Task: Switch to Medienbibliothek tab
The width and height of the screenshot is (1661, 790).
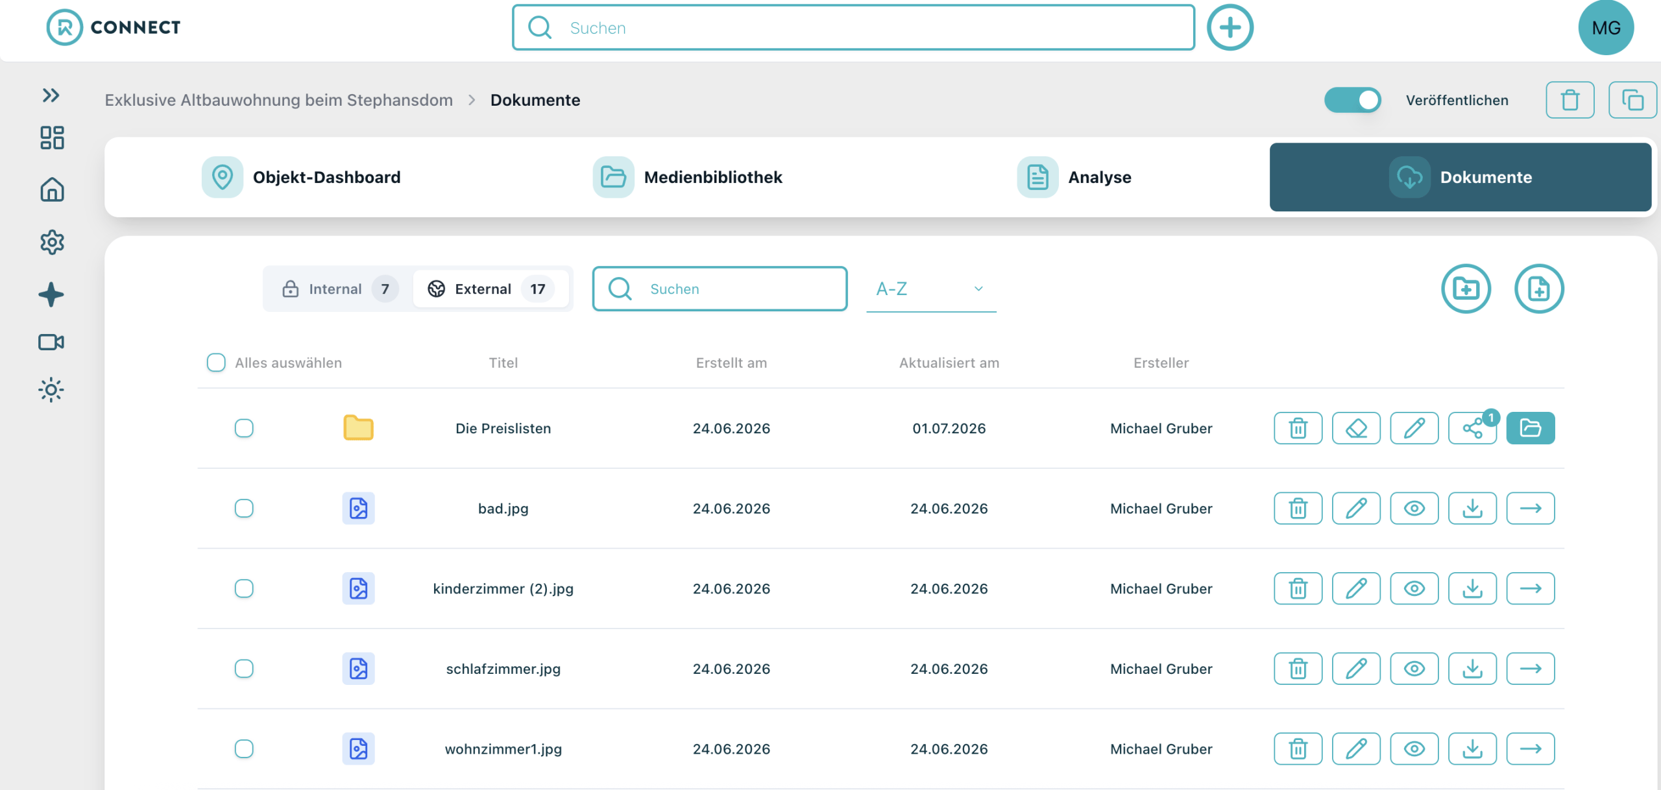Action: click(687, 177)
